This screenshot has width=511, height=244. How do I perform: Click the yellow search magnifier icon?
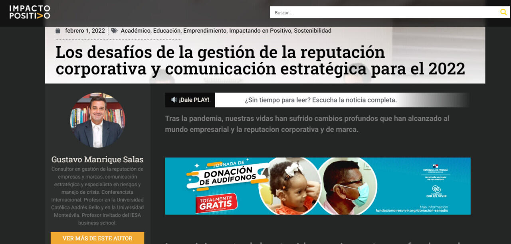tap(503, 12)
